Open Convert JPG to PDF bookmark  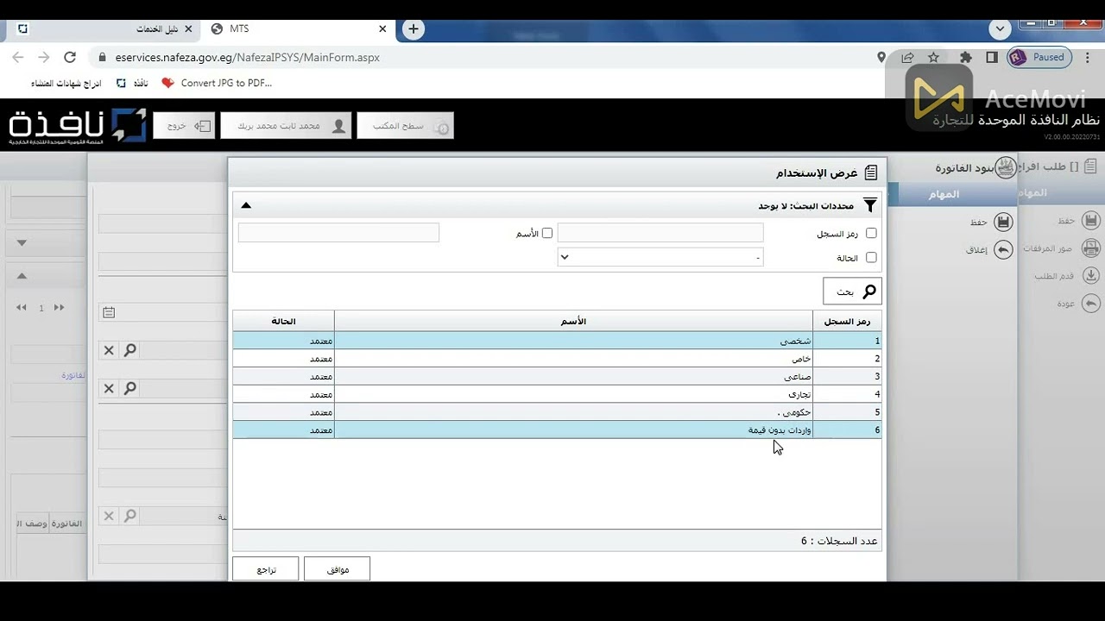[217, 84]
